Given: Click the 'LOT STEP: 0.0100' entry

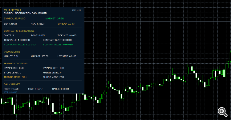Looking at the screenshot, I should [x=67, y=56].
